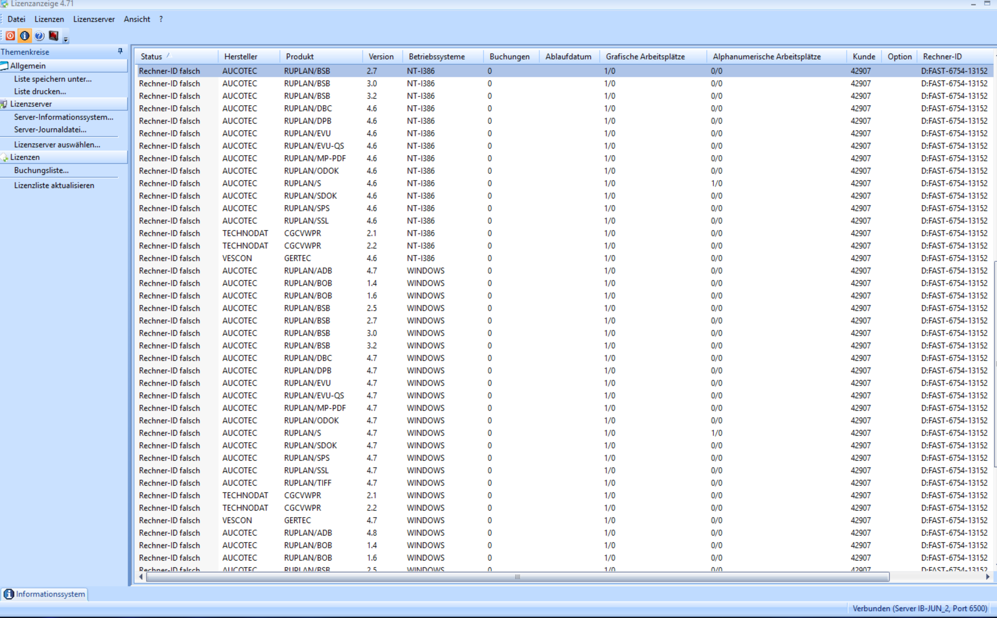Click the horizontal scrollbar right arrow

(988, 577)
